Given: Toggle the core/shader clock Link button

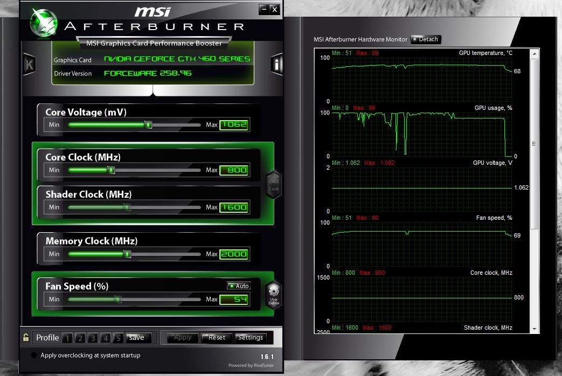Looking at the screenshot, I should [x=274, y=184].
